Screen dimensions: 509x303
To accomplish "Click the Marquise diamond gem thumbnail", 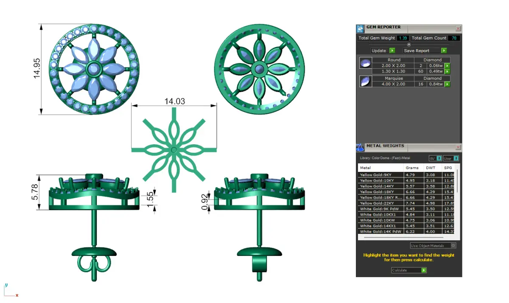I will click(365, 81).
